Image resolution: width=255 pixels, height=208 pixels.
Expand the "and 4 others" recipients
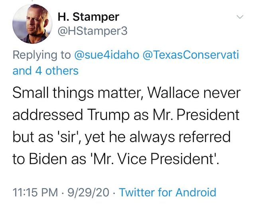(x=45, y=71)
